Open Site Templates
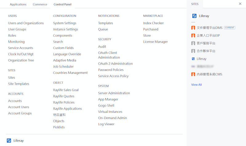246x146 pixels. point(19,84)
